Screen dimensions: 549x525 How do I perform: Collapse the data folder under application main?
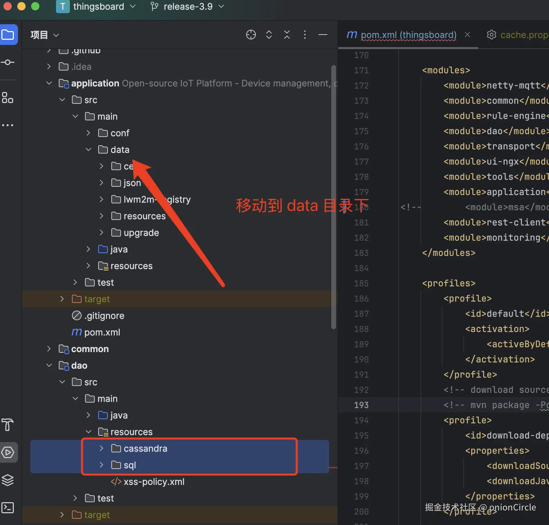pyautogui.click(x=89, y=149)
